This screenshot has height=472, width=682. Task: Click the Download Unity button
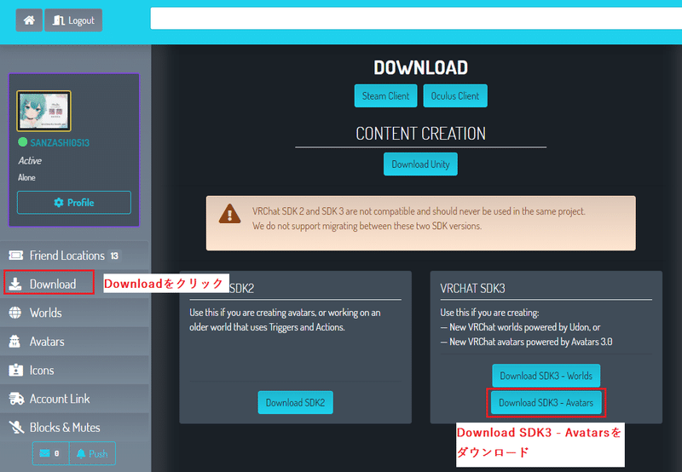420,164
